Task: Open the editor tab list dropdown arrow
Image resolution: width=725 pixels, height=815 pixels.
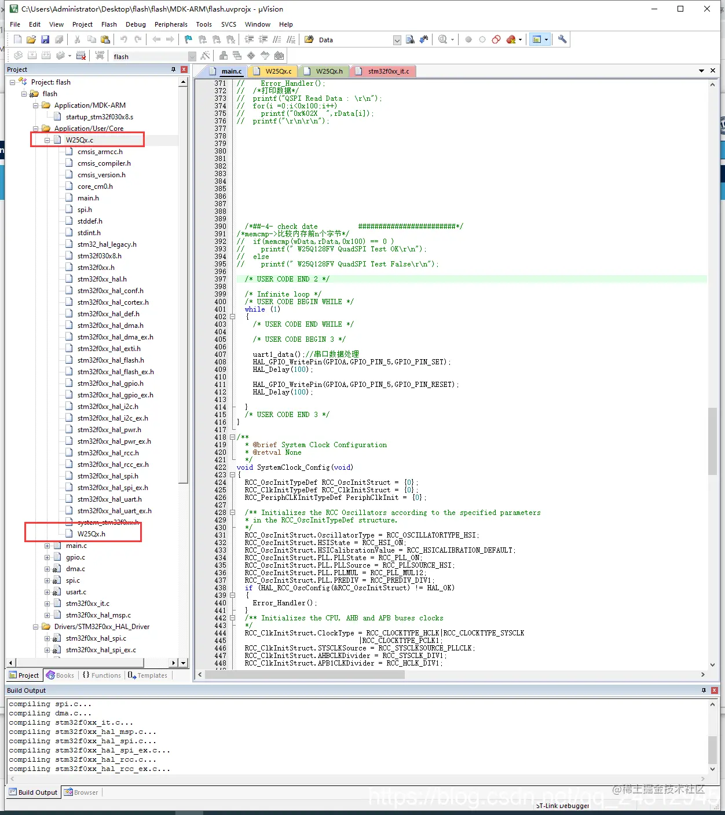Action: point(701,71)
